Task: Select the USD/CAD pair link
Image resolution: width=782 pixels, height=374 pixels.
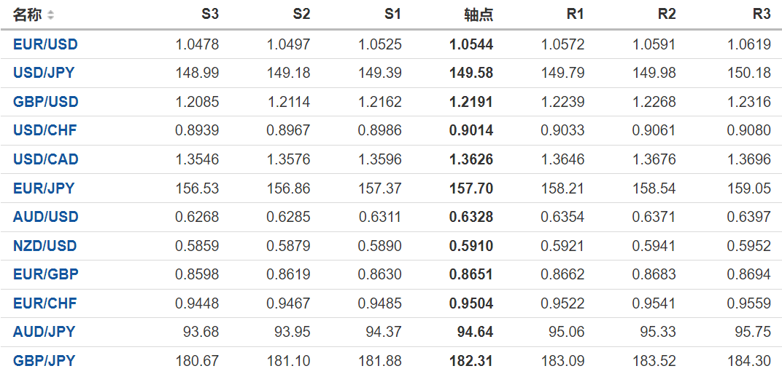Action: click(45, 159)
